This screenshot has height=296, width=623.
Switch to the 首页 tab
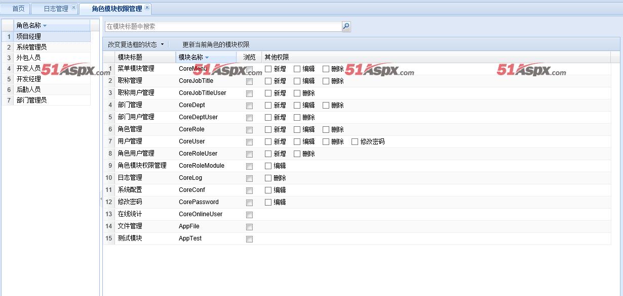click(18, 9)
